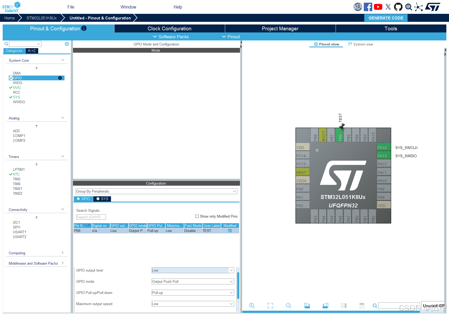The height and width of the screenshot is (316, 449).
Task: Click the globe search icon in header
Action: (x=409, y=7)
